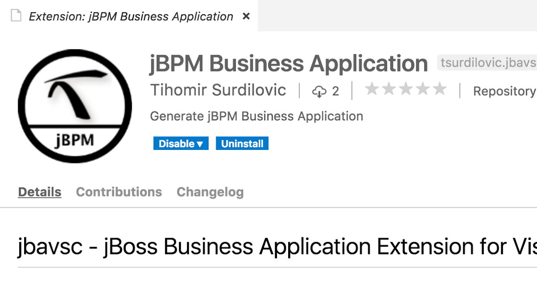Select the Details tab
The height and width of the screenshot is (282, 537).
39,192
